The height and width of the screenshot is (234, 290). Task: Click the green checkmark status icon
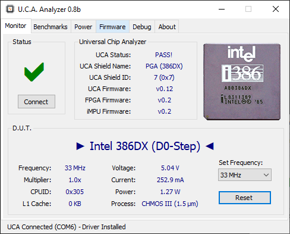pos(34,72)
